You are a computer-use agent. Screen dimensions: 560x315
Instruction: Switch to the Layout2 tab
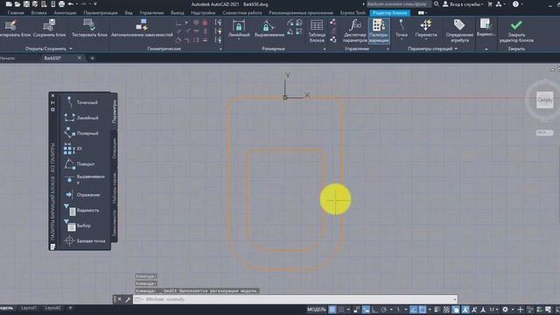(52, 307)
